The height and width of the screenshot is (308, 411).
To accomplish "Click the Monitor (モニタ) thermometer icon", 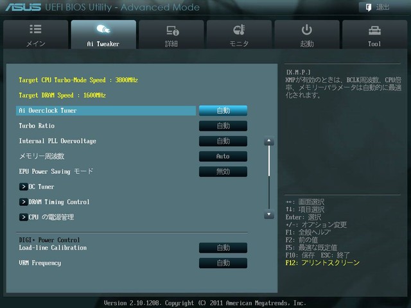I will 239,30.
